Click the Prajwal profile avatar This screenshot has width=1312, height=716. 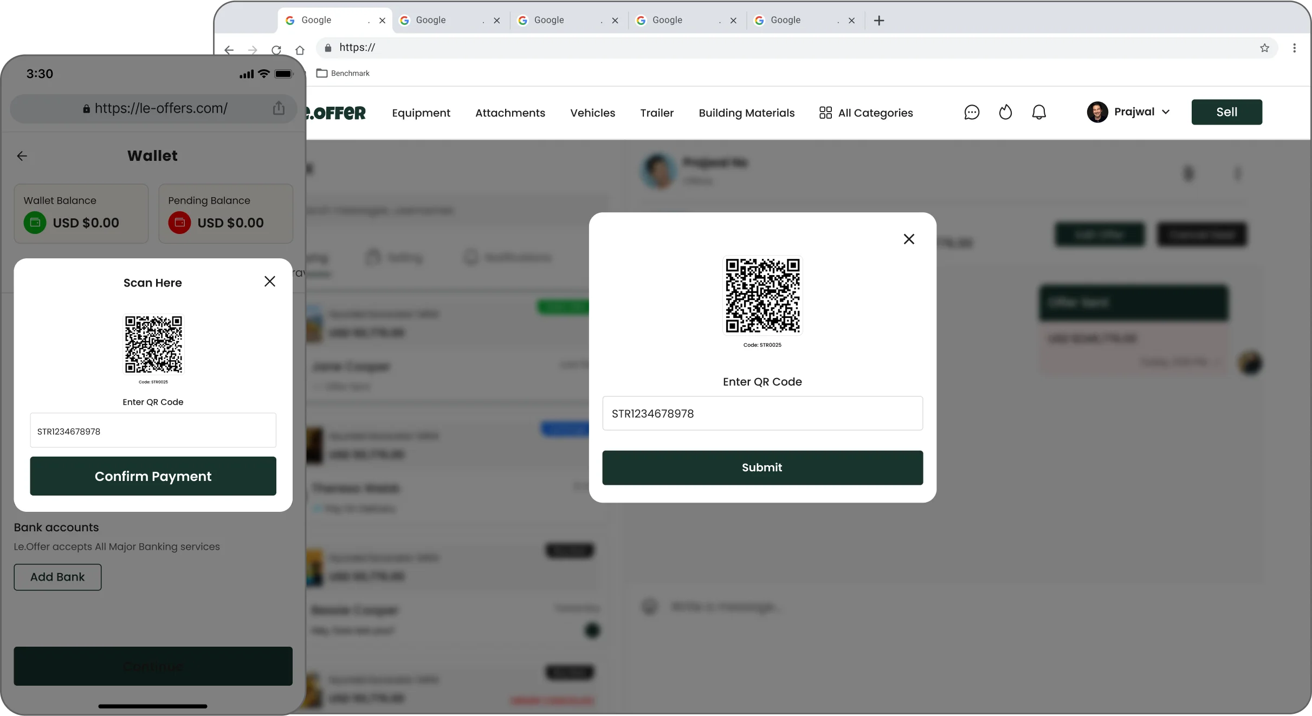[x=1097, y=112]
